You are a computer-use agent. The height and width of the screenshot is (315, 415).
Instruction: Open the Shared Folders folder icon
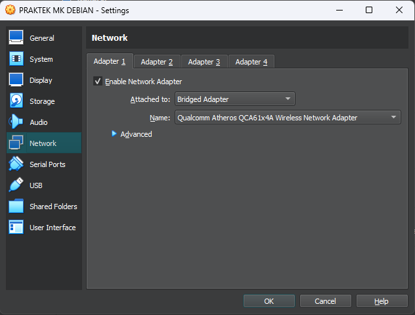pos(16,206)
